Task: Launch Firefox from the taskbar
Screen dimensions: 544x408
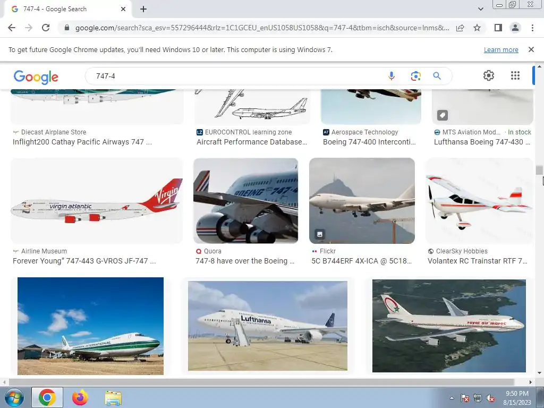Action: click(80, 397)
